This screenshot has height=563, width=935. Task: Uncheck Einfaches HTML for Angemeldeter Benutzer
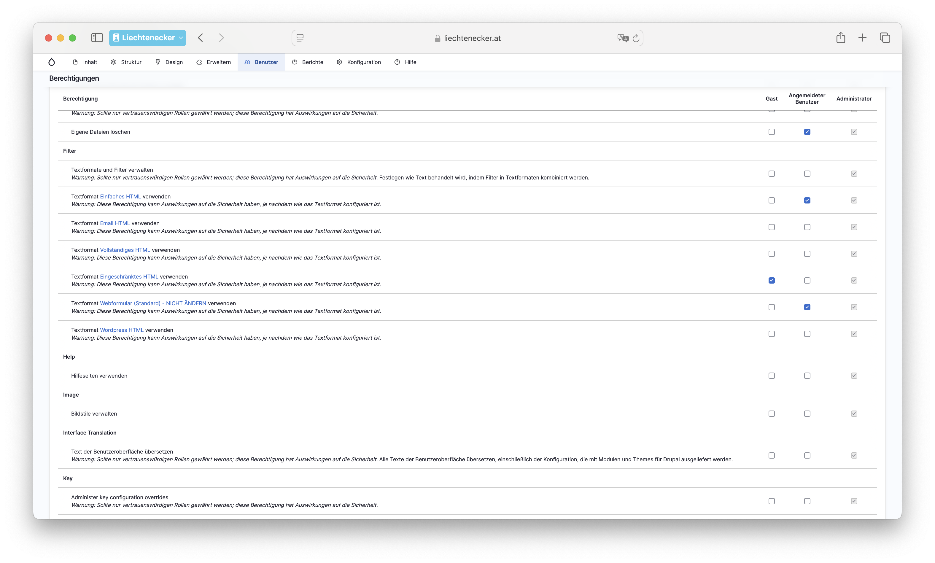[807, 200]
